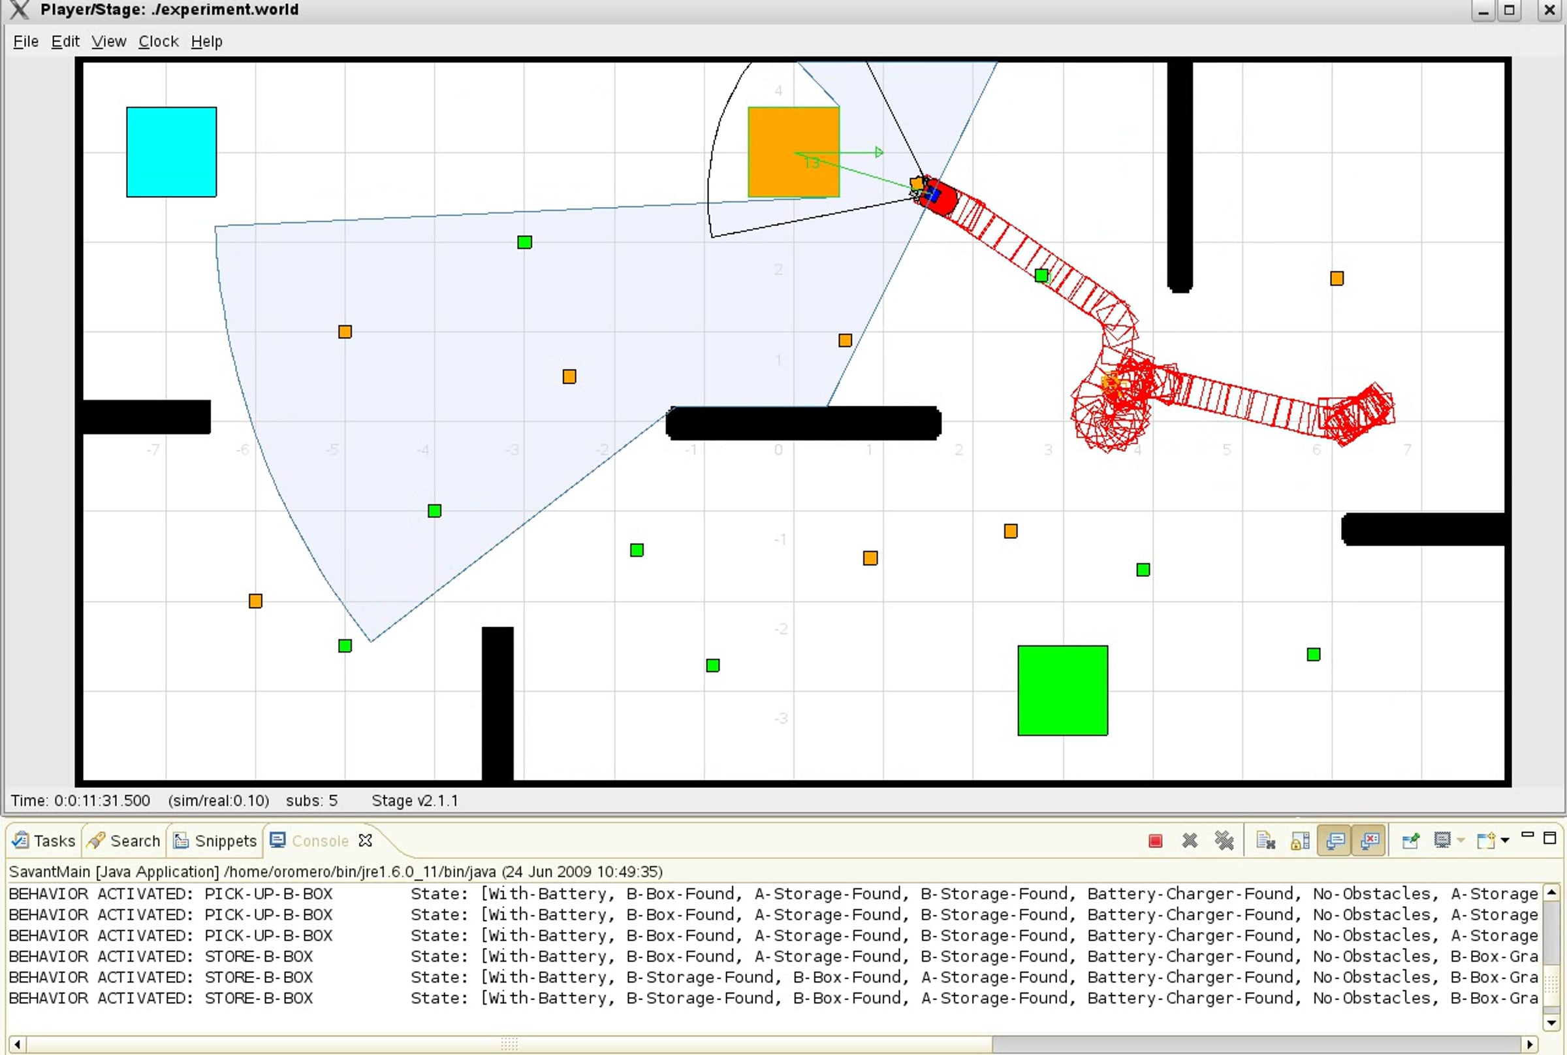1567x1055 pixels.
Task: Click the large cyan square in world
Action: coord(172,152)
